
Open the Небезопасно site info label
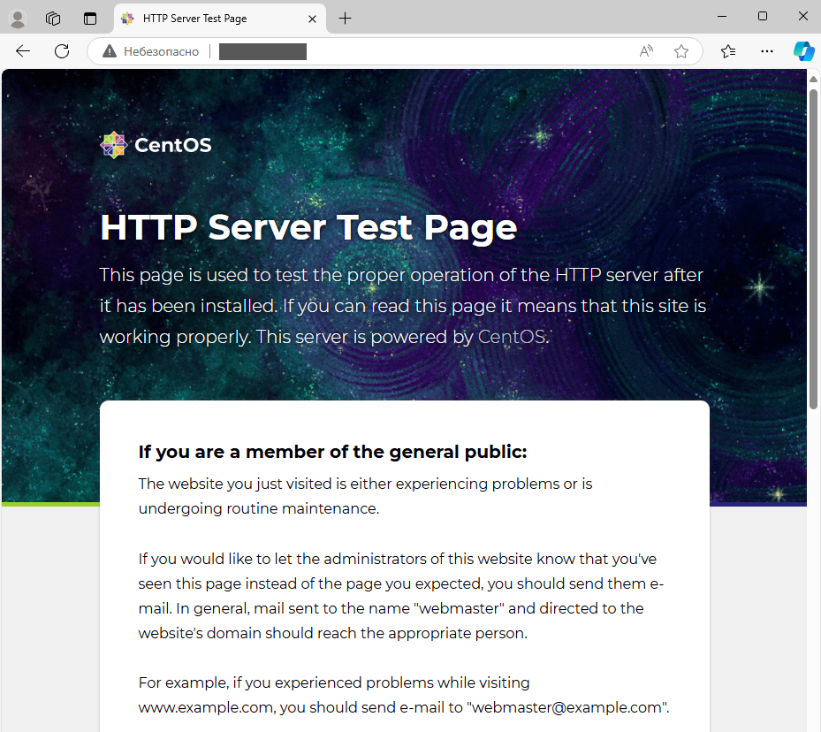tap(161, 51)
